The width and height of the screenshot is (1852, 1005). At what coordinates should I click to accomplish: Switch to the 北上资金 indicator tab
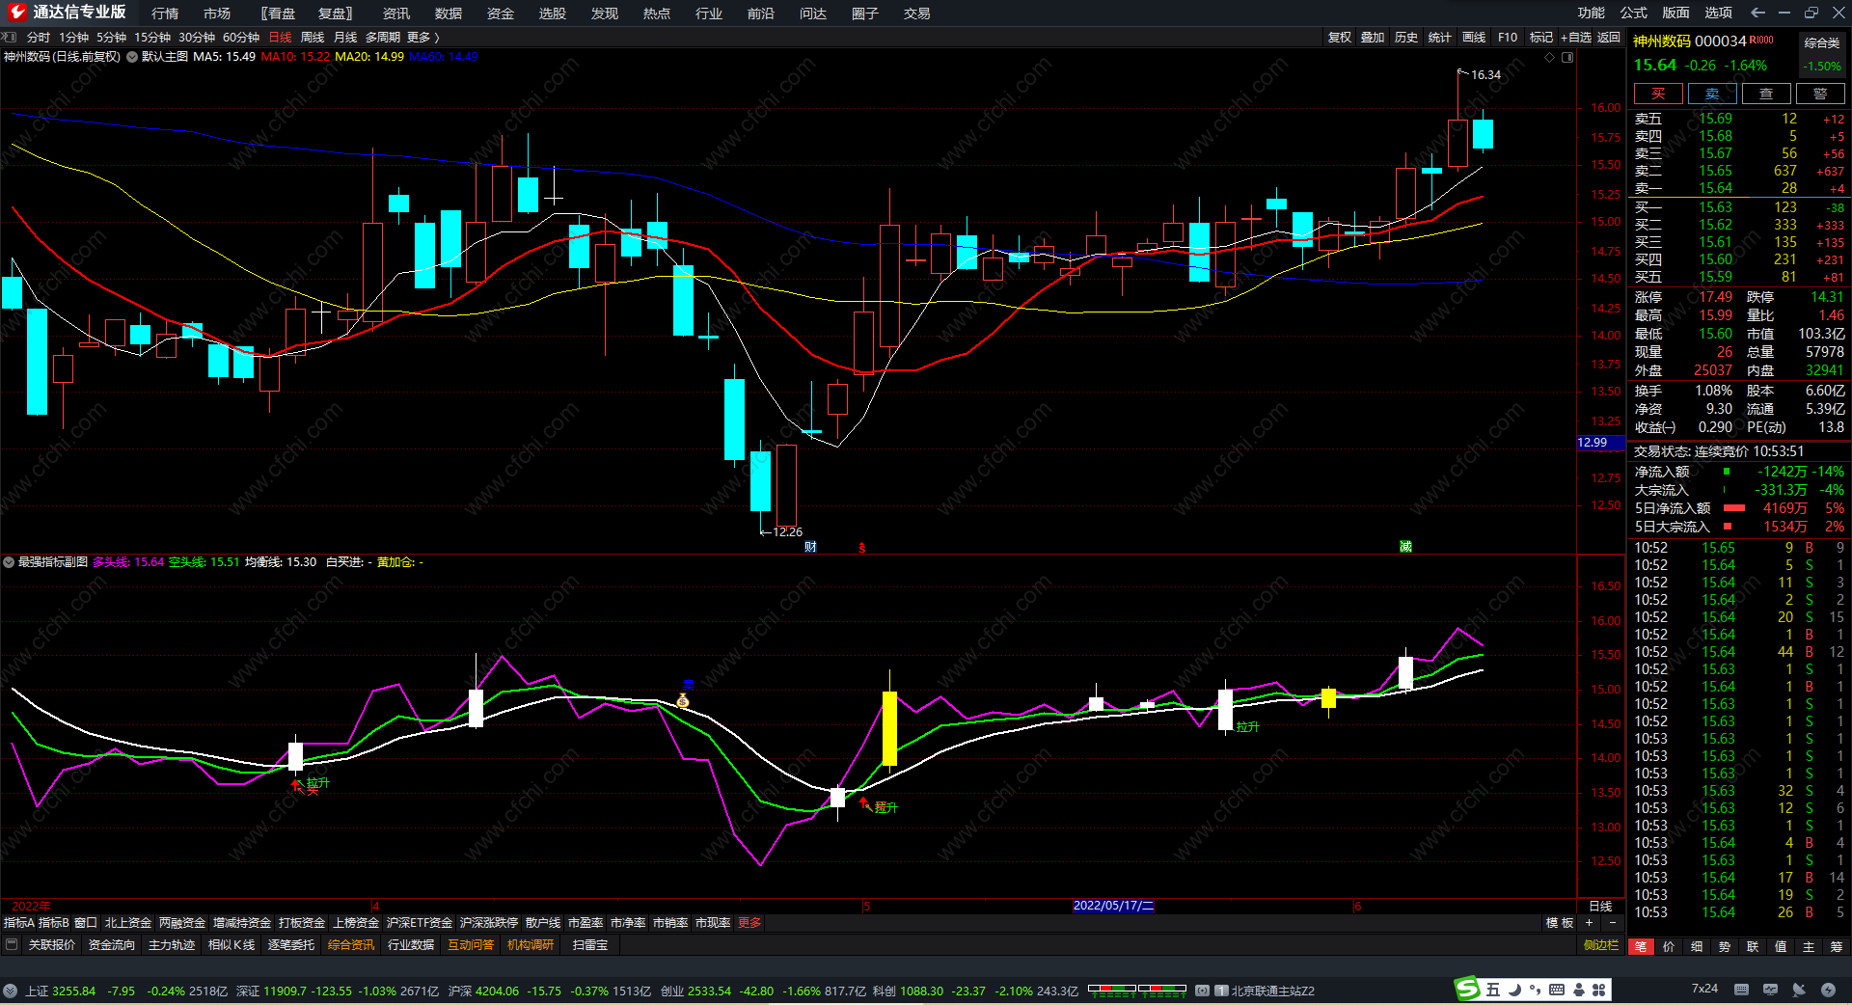128,923
